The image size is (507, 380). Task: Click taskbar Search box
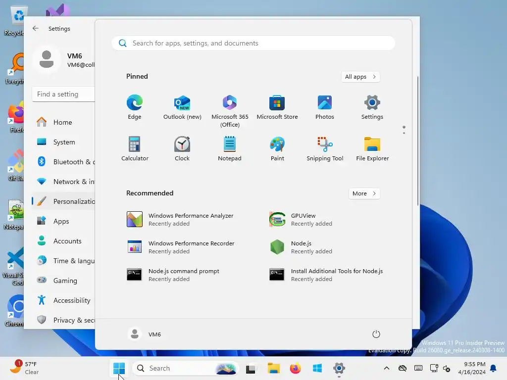click(x=186, y=368)
